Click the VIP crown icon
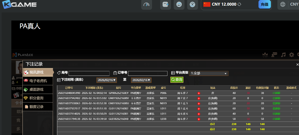Screen dimensions: 299x135 (x=265, y=55)
